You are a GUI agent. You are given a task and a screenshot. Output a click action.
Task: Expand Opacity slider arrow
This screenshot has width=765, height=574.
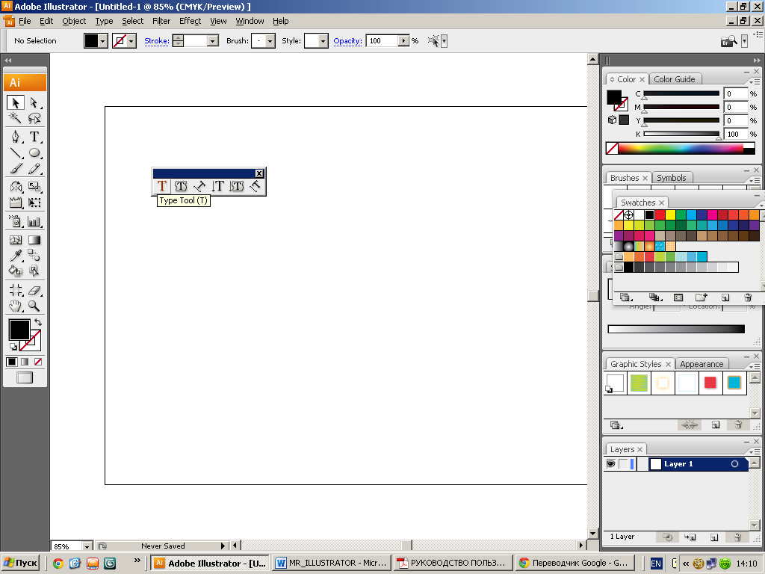403,41
